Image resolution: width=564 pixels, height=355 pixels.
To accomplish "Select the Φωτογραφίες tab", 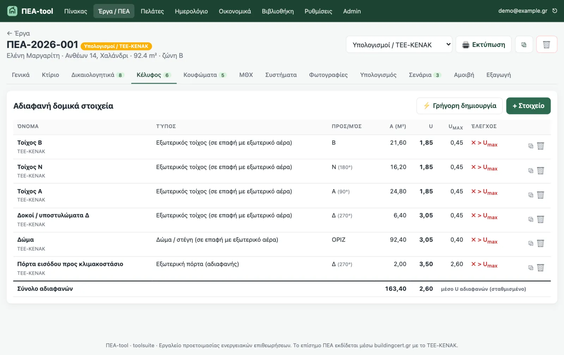I will tap(328, 75).
